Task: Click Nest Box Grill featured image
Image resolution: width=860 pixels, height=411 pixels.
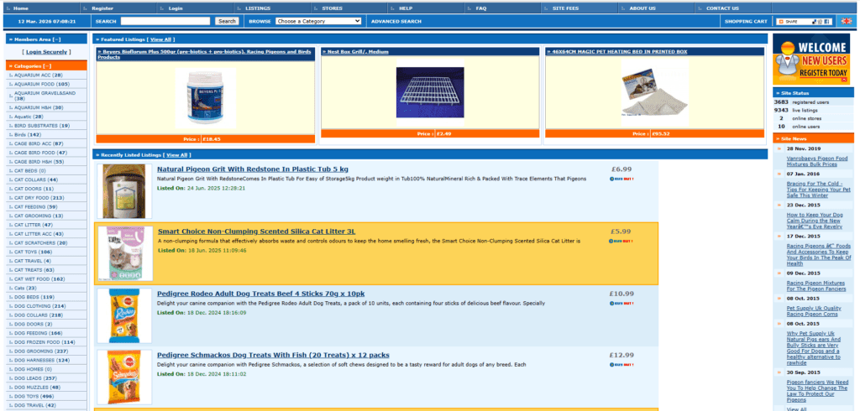Action: 430,92
